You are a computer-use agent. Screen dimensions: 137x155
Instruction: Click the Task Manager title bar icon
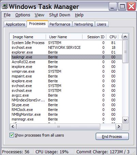pyautogui.click(x=5, y=6)
